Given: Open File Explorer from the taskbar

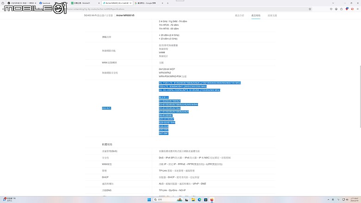Looking at the screenshot, I should [193, 200].
